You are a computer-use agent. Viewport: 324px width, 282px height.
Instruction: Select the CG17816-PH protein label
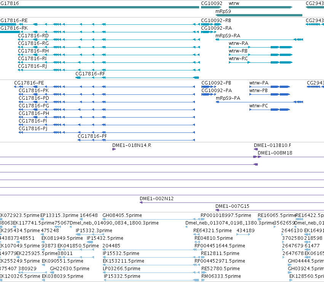(x=34, y=113)
